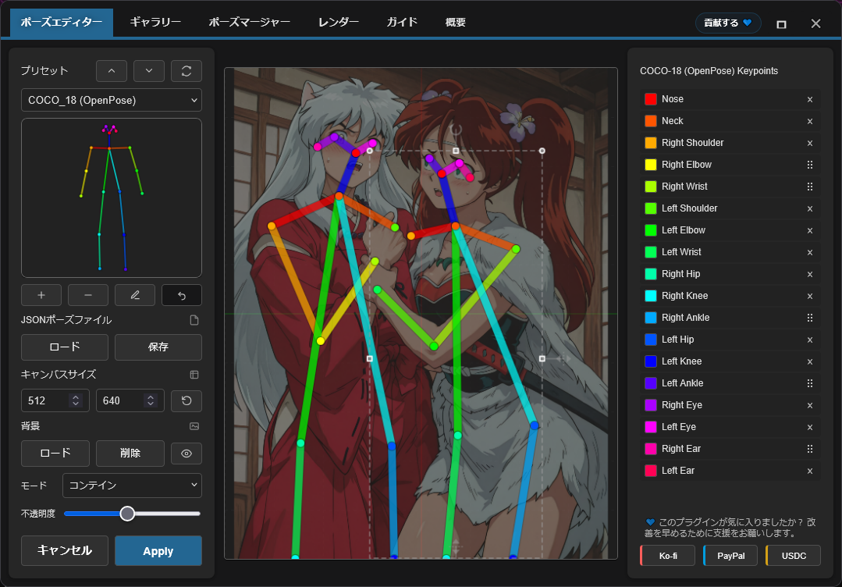Open the ガイド tab
Image resolution: width=842 pixels, height=587 pixels.
point(402,22)
